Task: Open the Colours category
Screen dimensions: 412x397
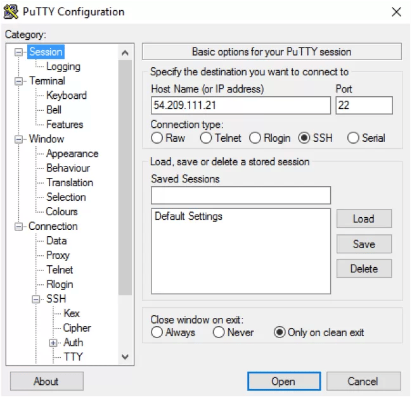Action: 61,211
